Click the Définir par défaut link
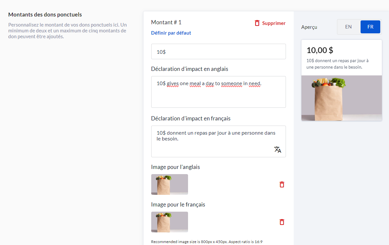Image resolution: width=389 pixels, height=245 pixels. (171, 33)
